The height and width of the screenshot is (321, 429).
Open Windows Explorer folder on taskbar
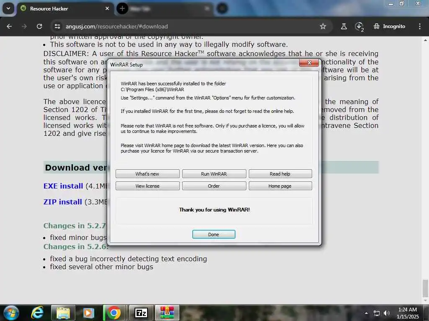click(63, 313)
